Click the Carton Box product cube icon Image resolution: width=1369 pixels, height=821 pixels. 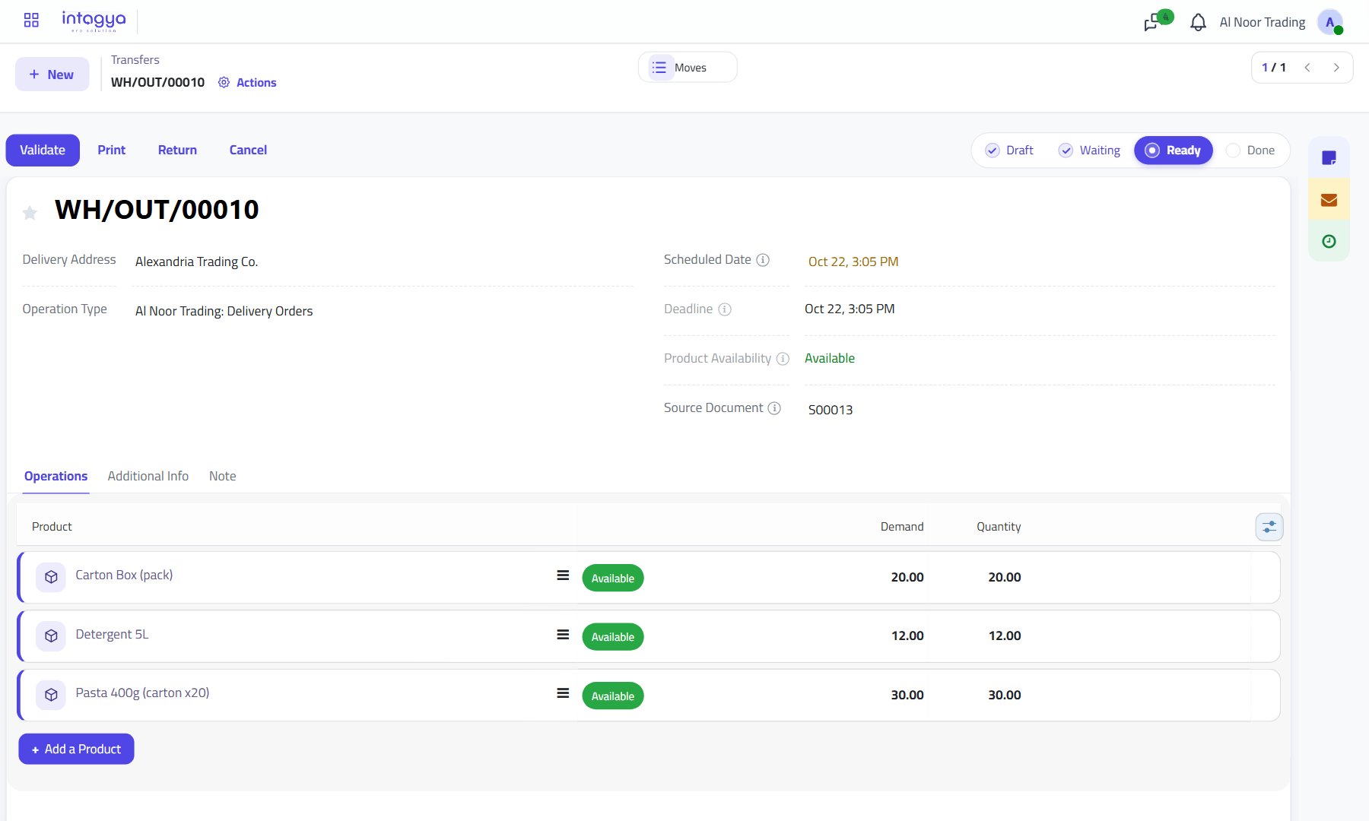tap(51, 577)
